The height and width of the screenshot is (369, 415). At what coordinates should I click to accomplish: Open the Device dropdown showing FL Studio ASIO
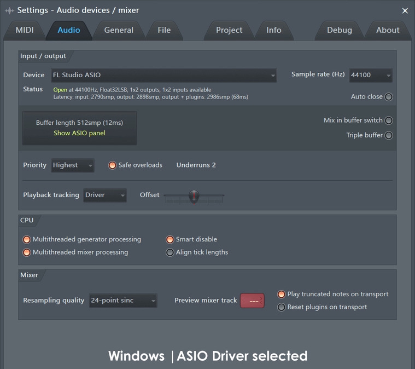(164, 75)
